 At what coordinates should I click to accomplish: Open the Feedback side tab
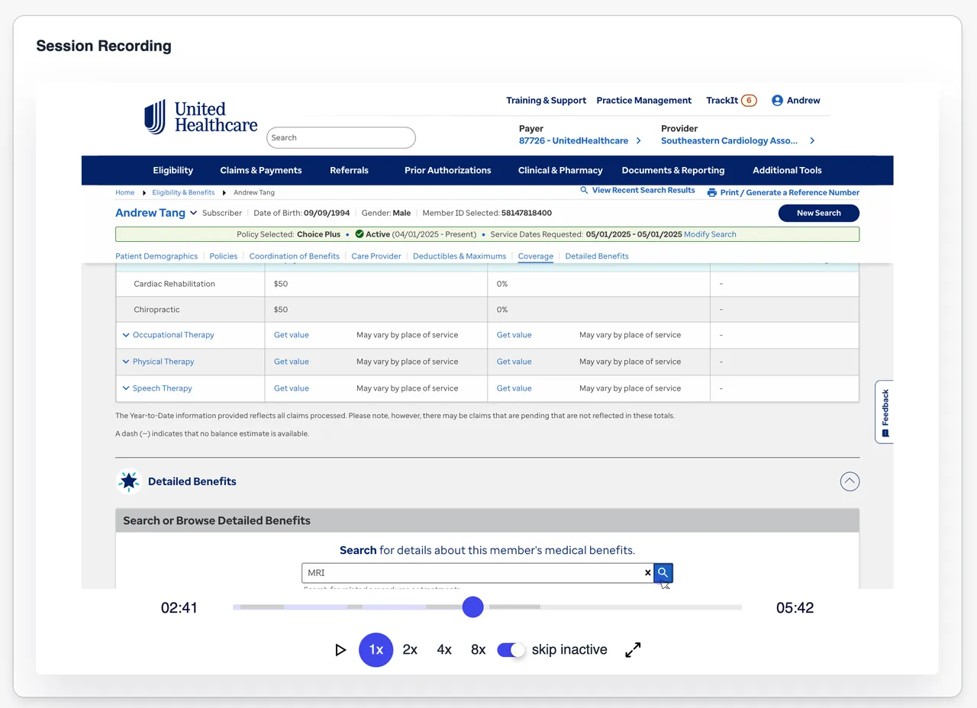[x=885, y=412]
